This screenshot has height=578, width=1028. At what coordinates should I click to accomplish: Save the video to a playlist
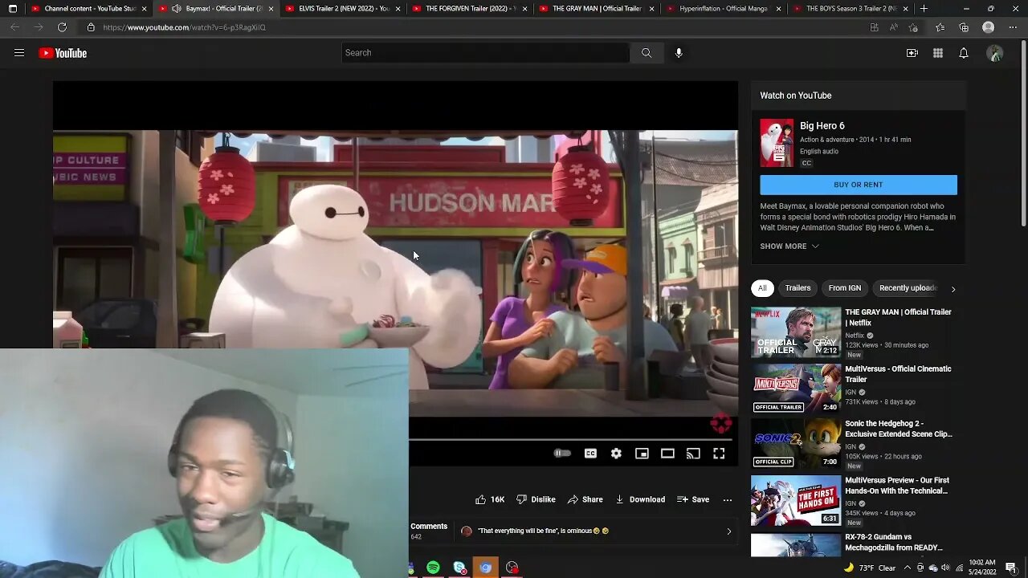693,499
